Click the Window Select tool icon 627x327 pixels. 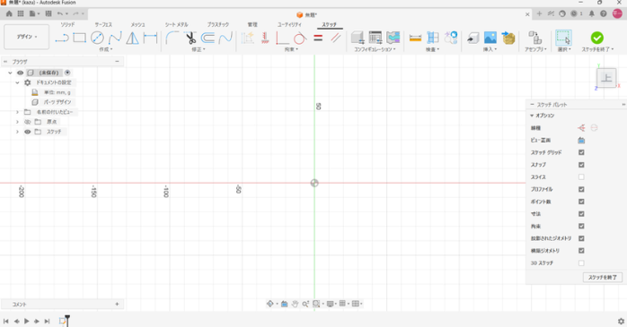pyautogui.click(x=563, y=38)
